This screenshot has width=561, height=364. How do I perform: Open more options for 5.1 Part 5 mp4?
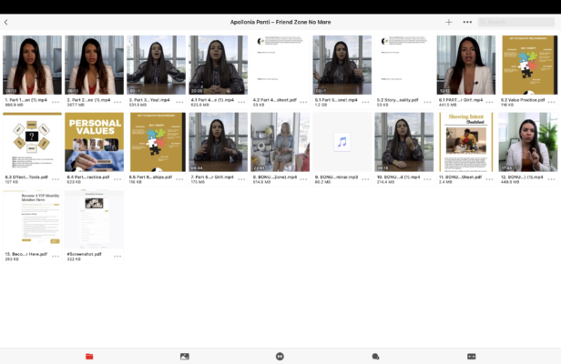(365, 102)
